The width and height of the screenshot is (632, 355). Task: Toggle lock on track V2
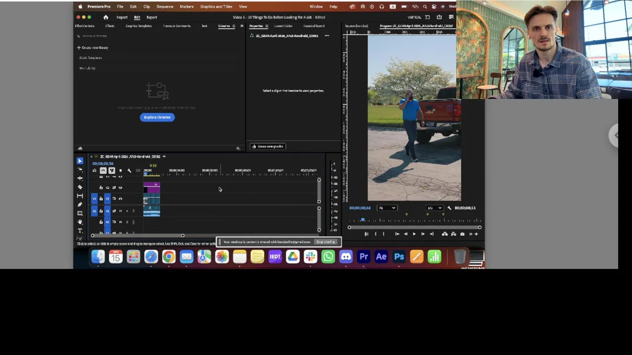coord(101,187)
